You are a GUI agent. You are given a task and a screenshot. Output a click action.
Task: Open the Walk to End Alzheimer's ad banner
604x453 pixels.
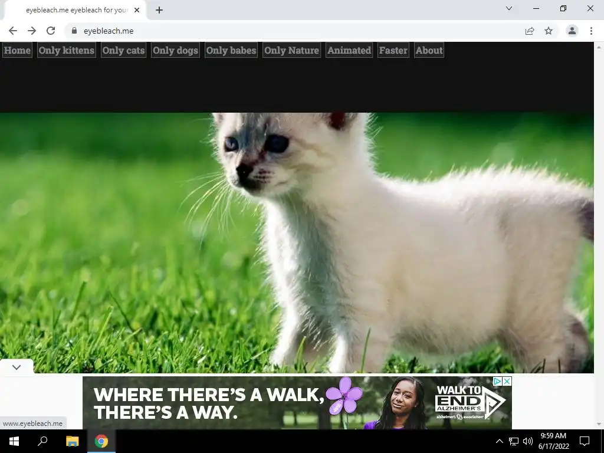click(x=297, y=402)
